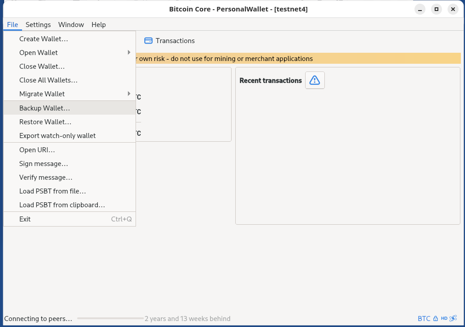
Task: Choose Load PSBT from file…
Action: [x=70, y=191]
